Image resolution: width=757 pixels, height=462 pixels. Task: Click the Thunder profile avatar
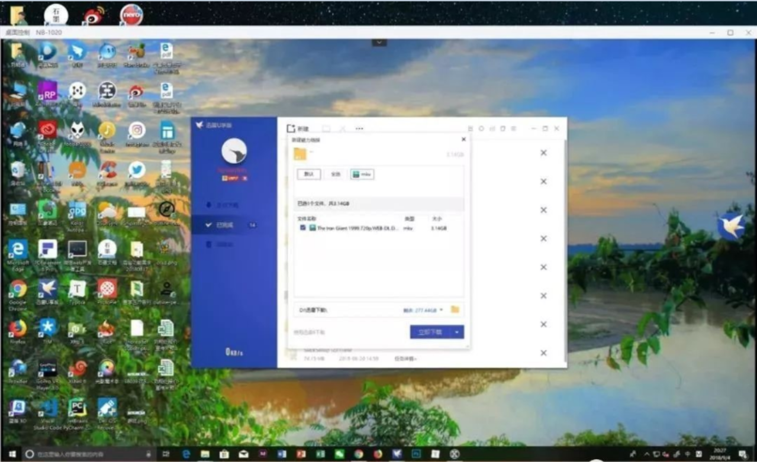[x=234, y=151]
